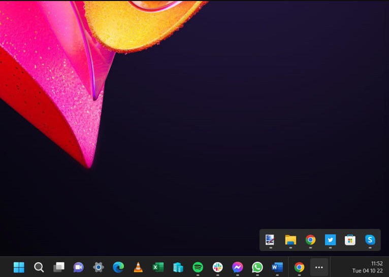Screen dimensions: 389x277
Task: Open the Windows Start menu
Action: [x=19, y=267]
